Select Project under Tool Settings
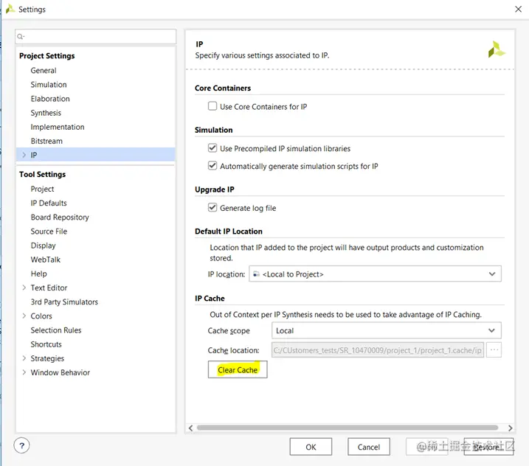This screenshot has height=466, width=529. pyautogui.click(x=42, y=189)
